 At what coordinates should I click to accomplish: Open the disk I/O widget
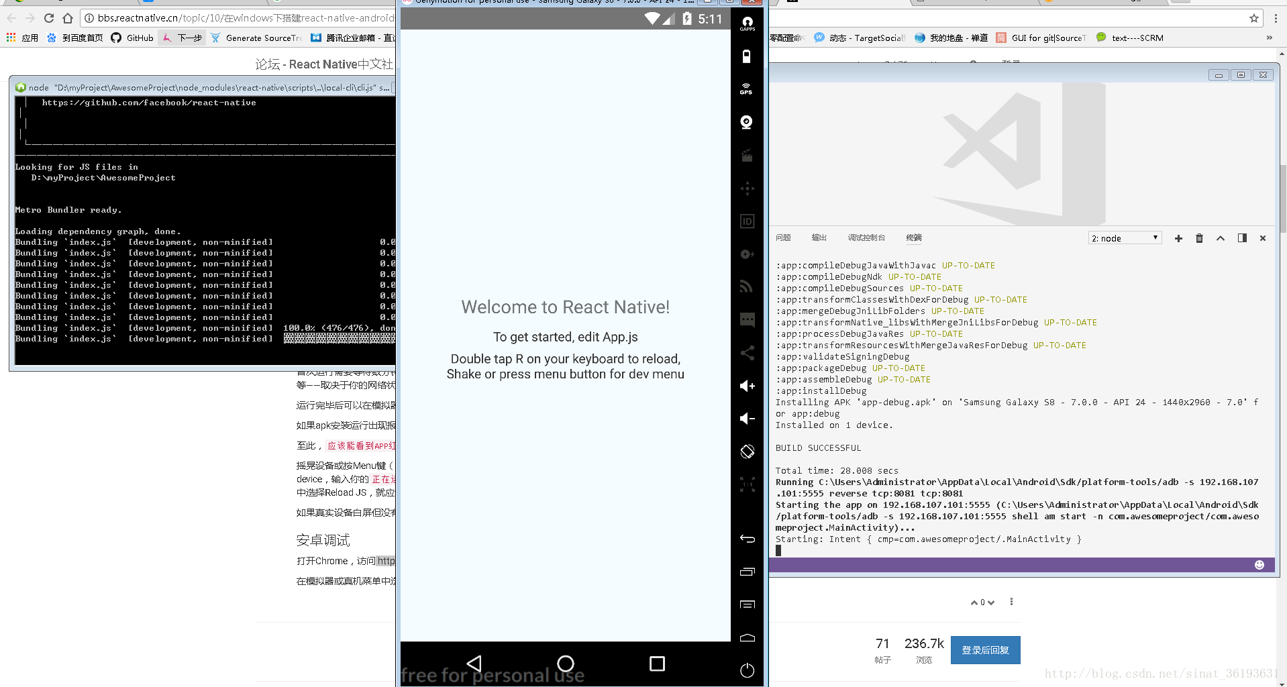coord(747,254)
